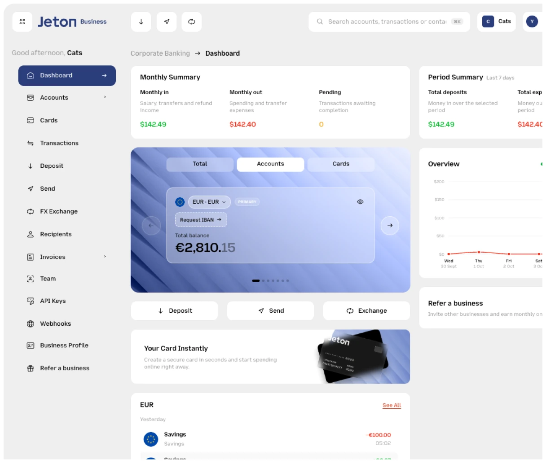Toggle balance visibility eye icon

tap(360, 202)
